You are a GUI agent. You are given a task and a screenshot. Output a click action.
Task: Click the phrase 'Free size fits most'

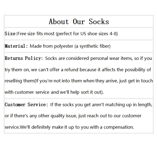coord(36,34)
